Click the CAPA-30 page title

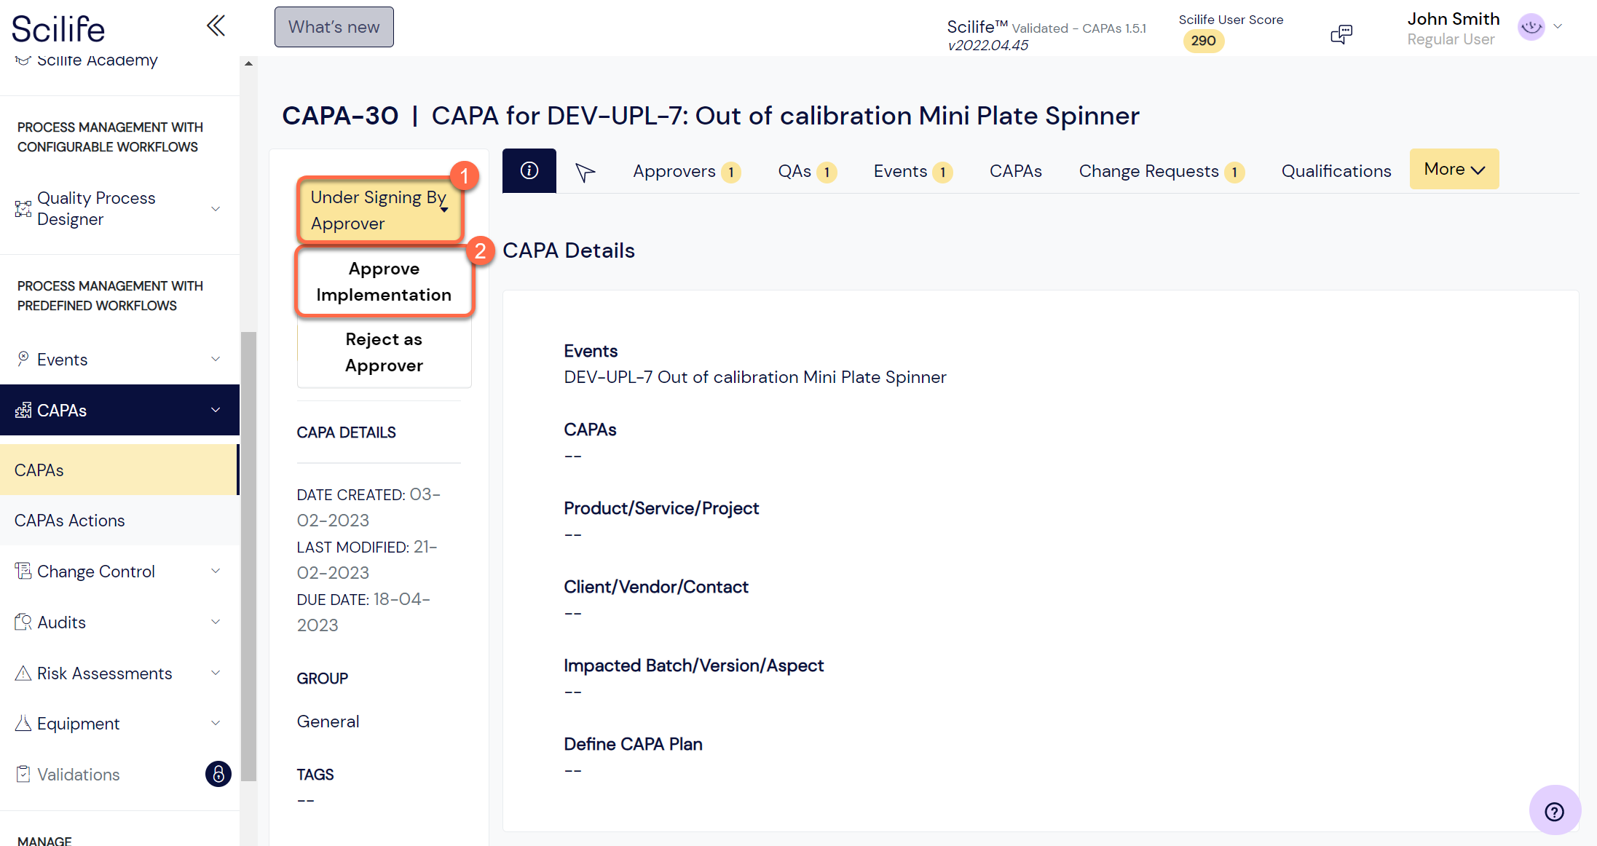(340, 116)
